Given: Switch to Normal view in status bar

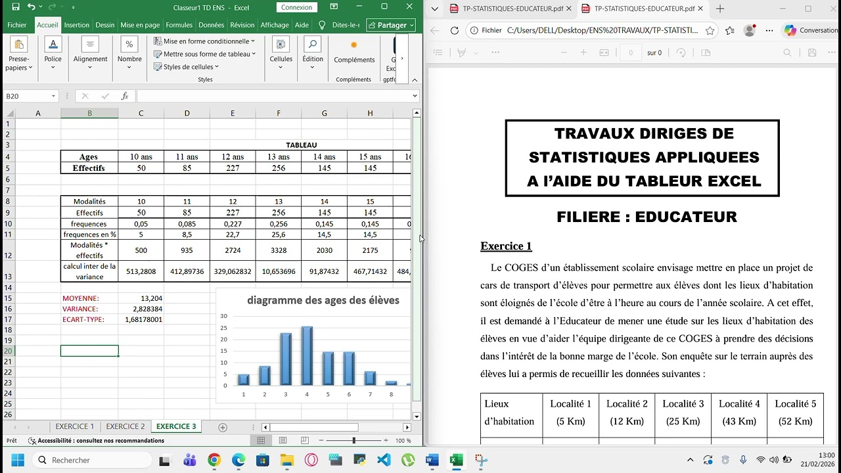Looking at the screenshot, I should click(x=261, y=441).
